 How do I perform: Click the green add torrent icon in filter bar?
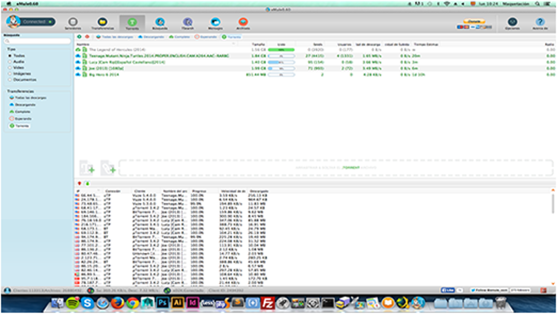coord(79,37)
